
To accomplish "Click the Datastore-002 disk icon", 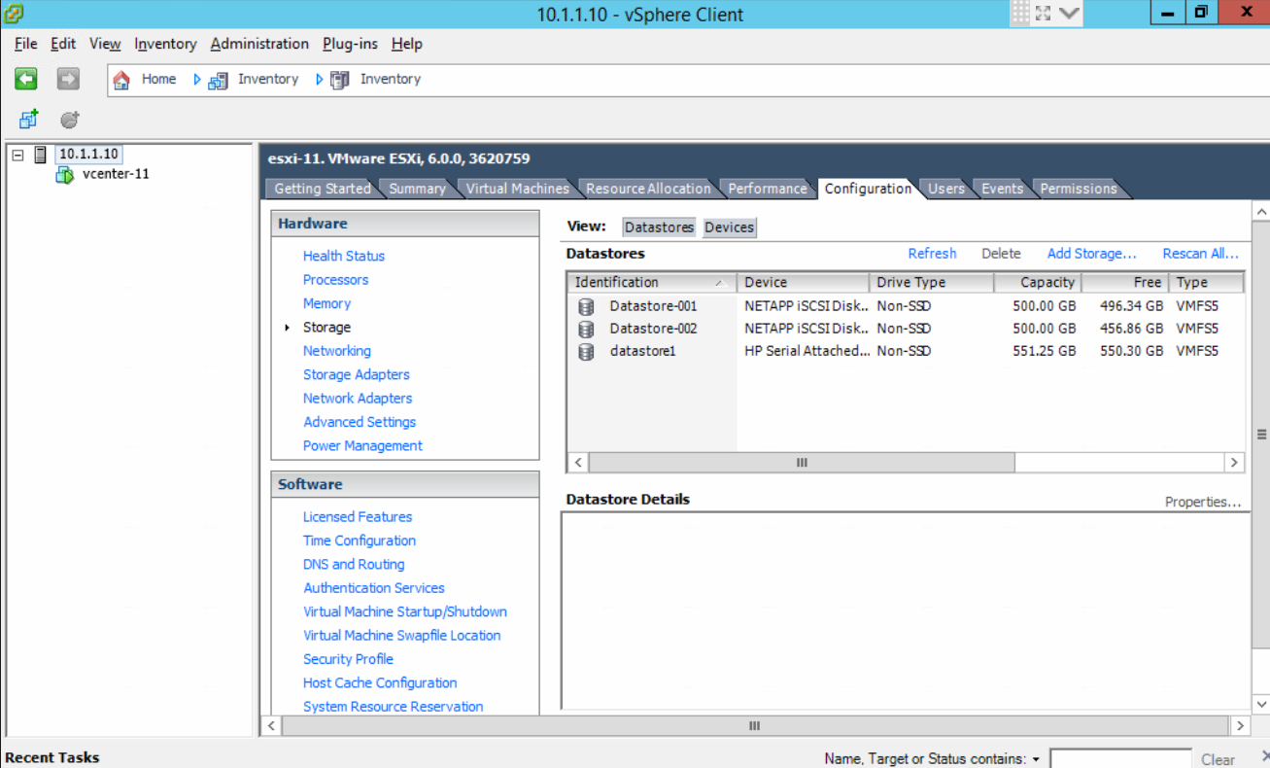I will 586,329.
